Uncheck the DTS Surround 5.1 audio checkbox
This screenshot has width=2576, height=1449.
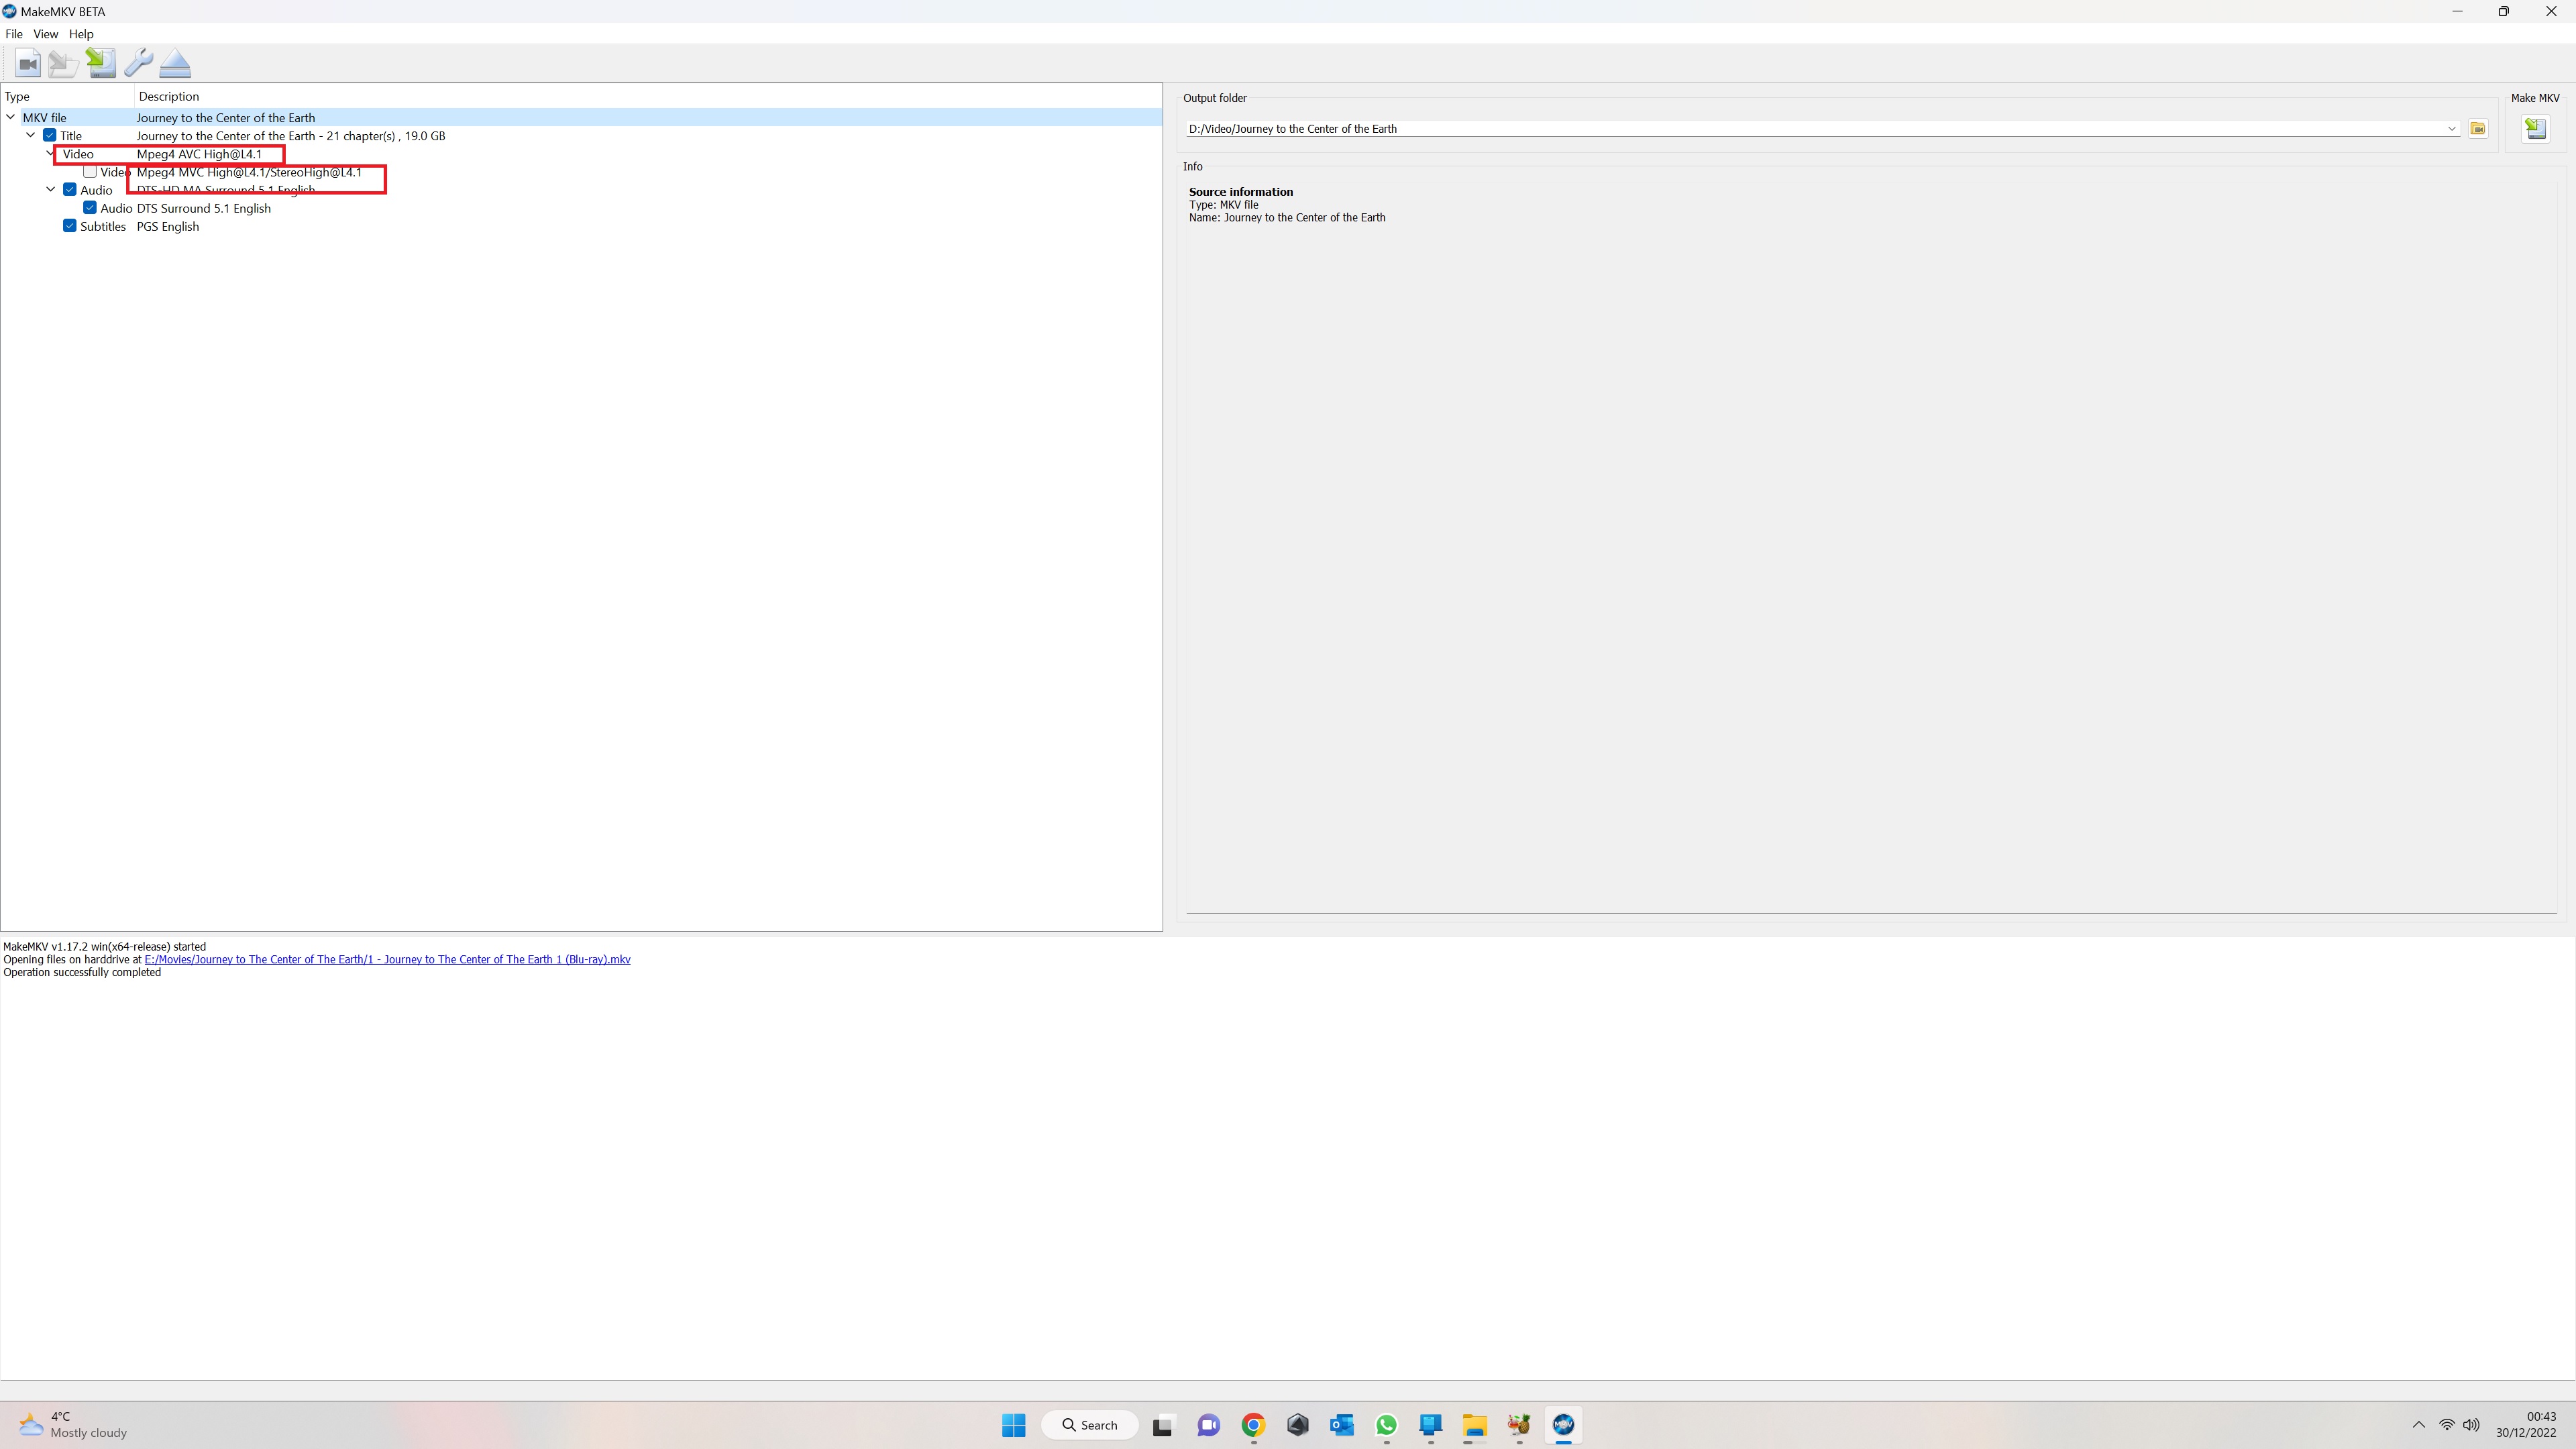[90, 208]
